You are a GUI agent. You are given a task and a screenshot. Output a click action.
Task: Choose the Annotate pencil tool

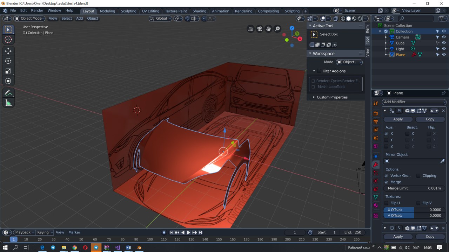click(x=8, y=93)
